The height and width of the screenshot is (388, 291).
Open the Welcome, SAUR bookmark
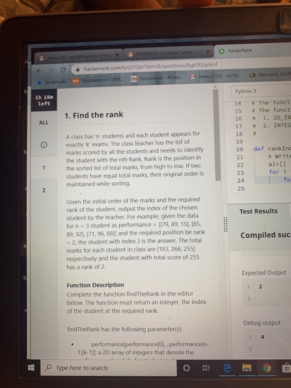270,74
